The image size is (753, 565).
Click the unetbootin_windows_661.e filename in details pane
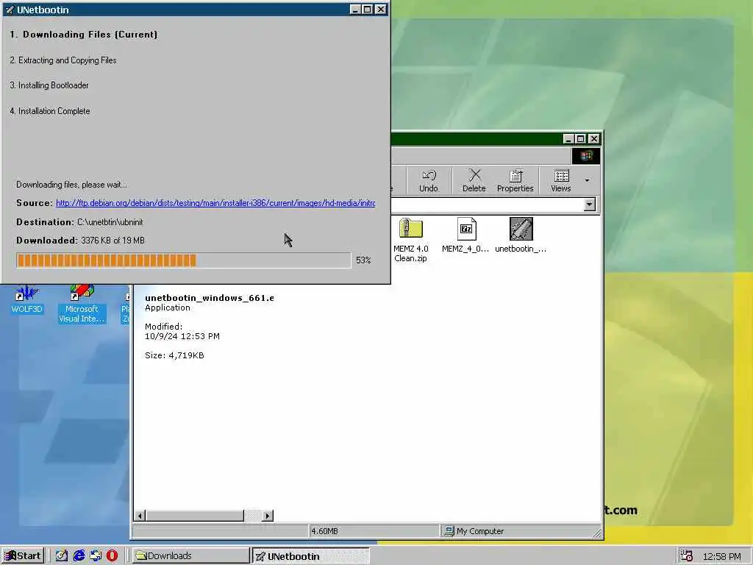pos(210,298)
